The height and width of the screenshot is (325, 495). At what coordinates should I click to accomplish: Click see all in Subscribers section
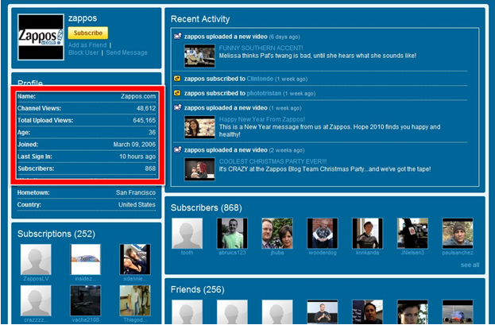pyautogui.click(x=470, y=265)
